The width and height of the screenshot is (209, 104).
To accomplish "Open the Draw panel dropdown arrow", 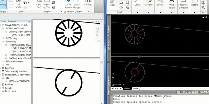I will (x=137, y=12).
